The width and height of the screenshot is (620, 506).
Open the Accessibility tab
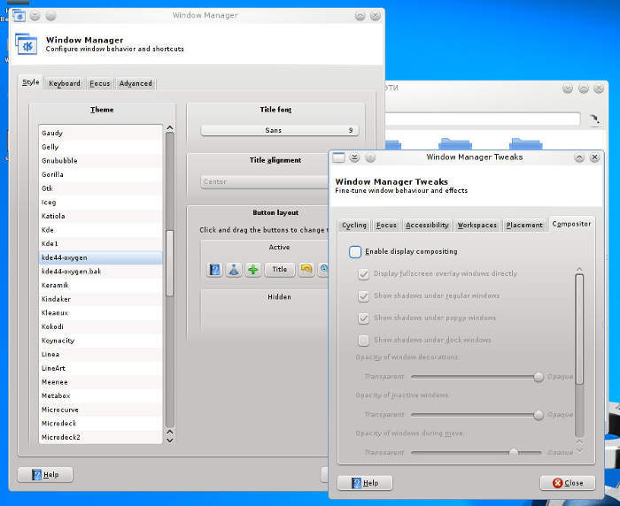[x=427, y=226]
